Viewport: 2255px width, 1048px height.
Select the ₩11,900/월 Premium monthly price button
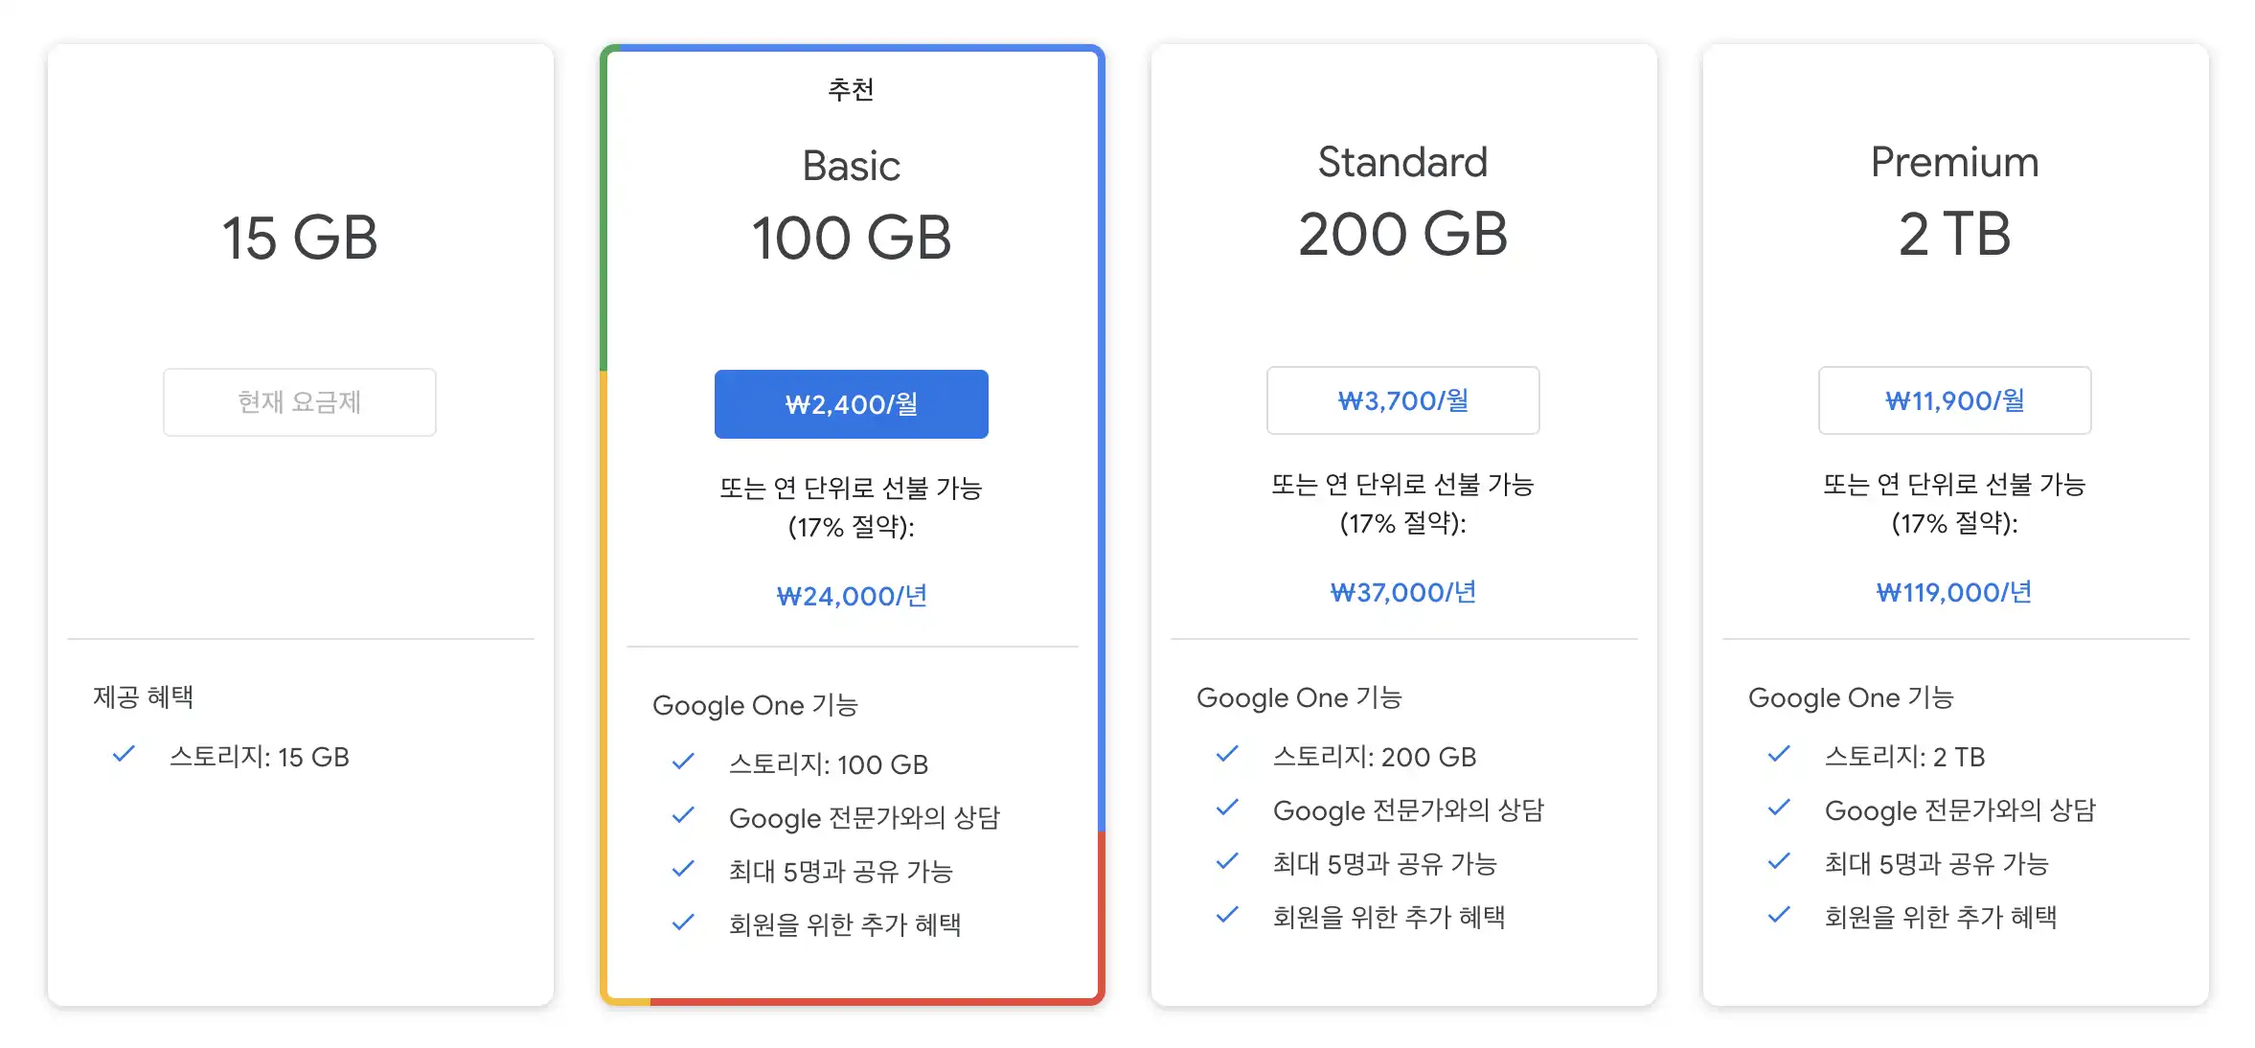[1954, 400]
